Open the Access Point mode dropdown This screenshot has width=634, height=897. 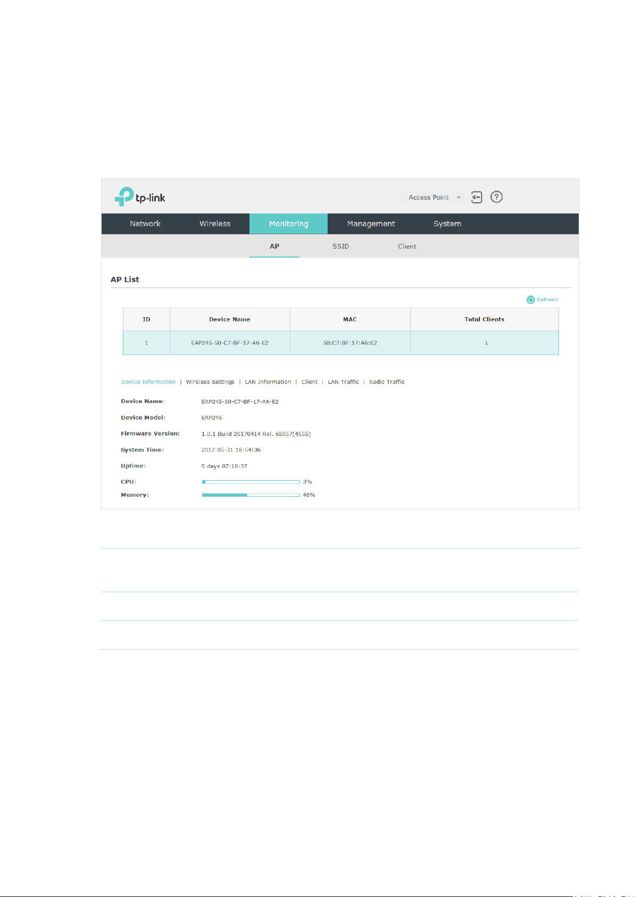[432, 197]
